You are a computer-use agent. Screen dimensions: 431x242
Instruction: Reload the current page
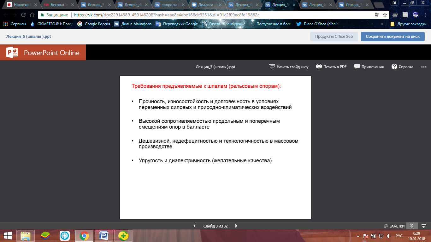(x=23, y=15)
